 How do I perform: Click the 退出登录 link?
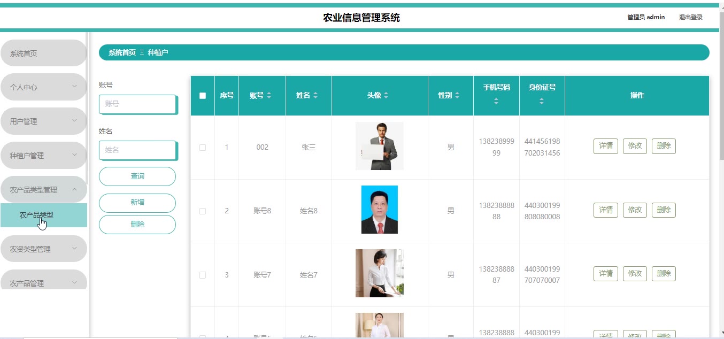tap(691, 17)
